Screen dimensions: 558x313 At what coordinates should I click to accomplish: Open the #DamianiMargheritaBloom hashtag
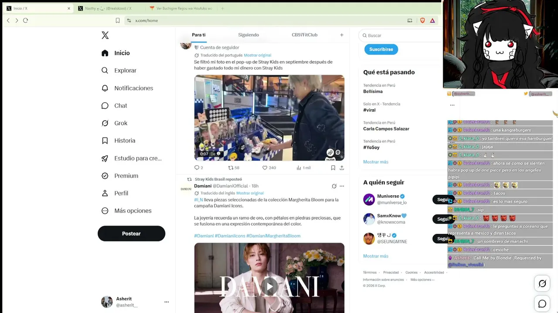point(273,236)
